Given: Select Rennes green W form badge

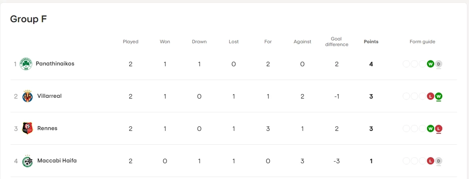Looking at the screenshot, I should point(431,128).
